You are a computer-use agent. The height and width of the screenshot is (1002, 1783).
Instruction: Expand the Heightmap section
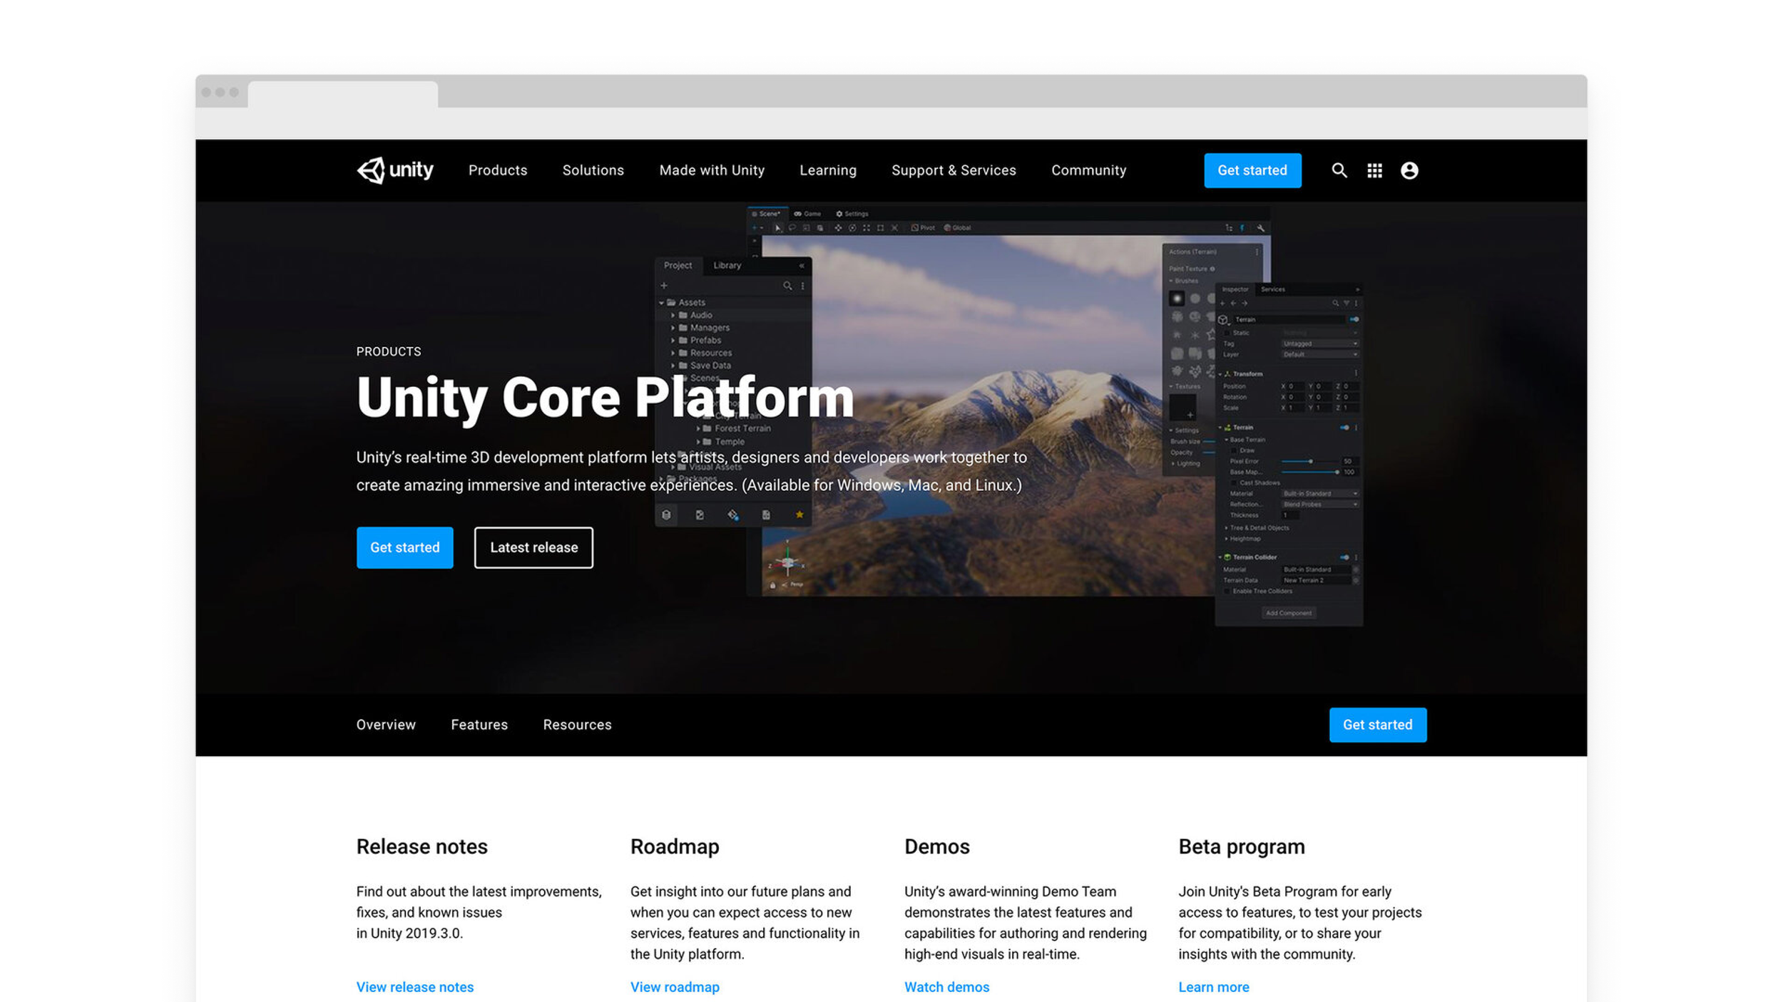tap(1226, 539)
